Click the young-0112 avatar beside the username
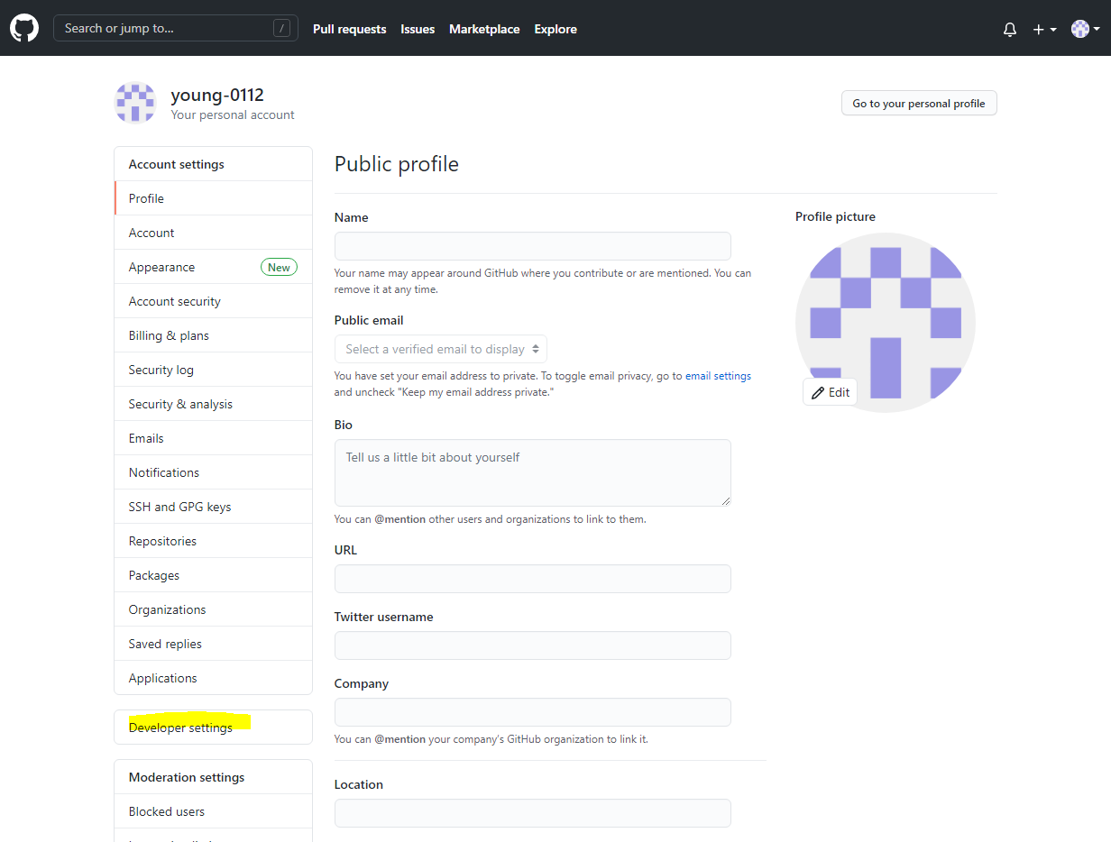The image size is (1111, 842). point(135,103)
